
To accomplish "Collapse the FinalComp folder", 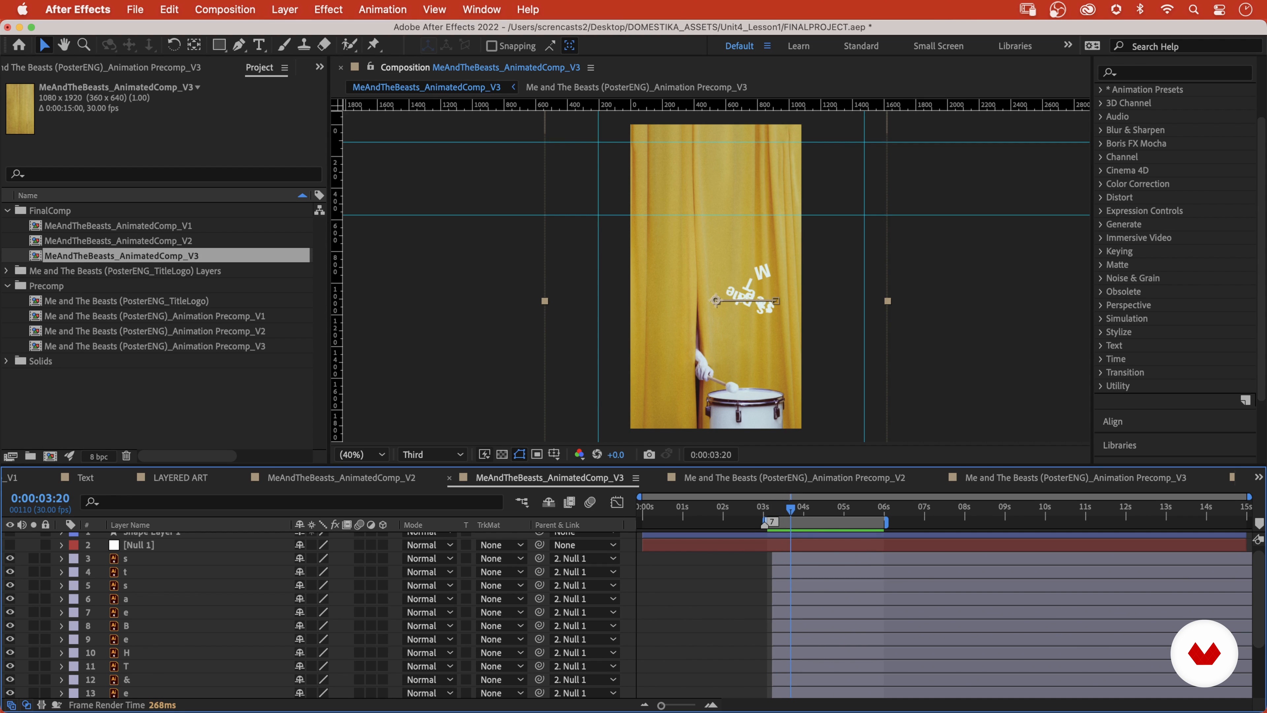I will [7, 210].
